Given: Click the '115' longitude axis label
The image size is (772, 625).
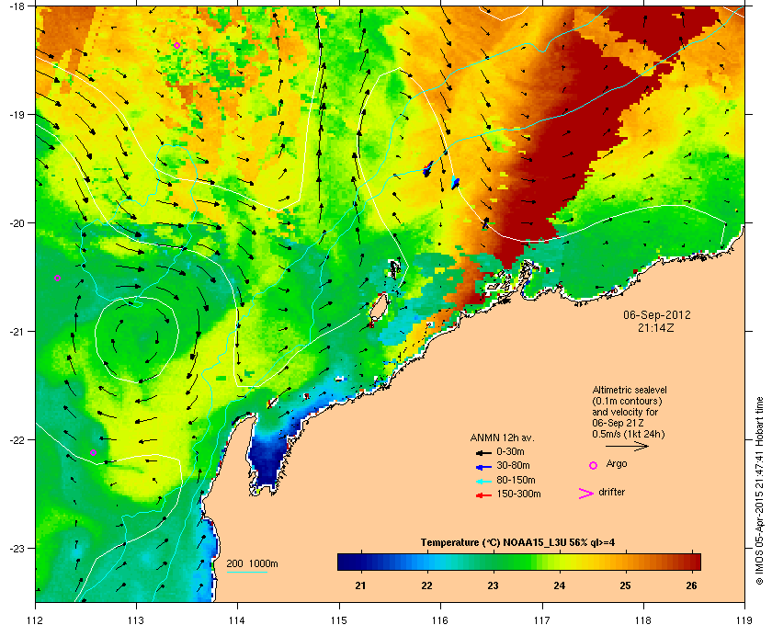Looking at the screenshot, I should [x=339, y=619].
